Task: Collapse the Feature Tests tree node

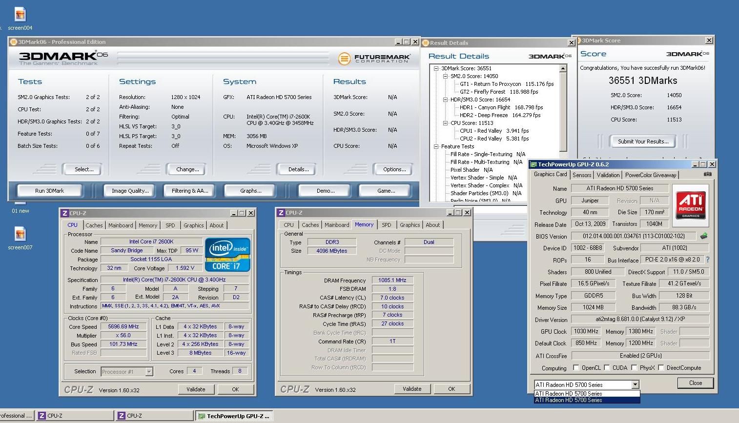Action: click(x=436, y=146)
